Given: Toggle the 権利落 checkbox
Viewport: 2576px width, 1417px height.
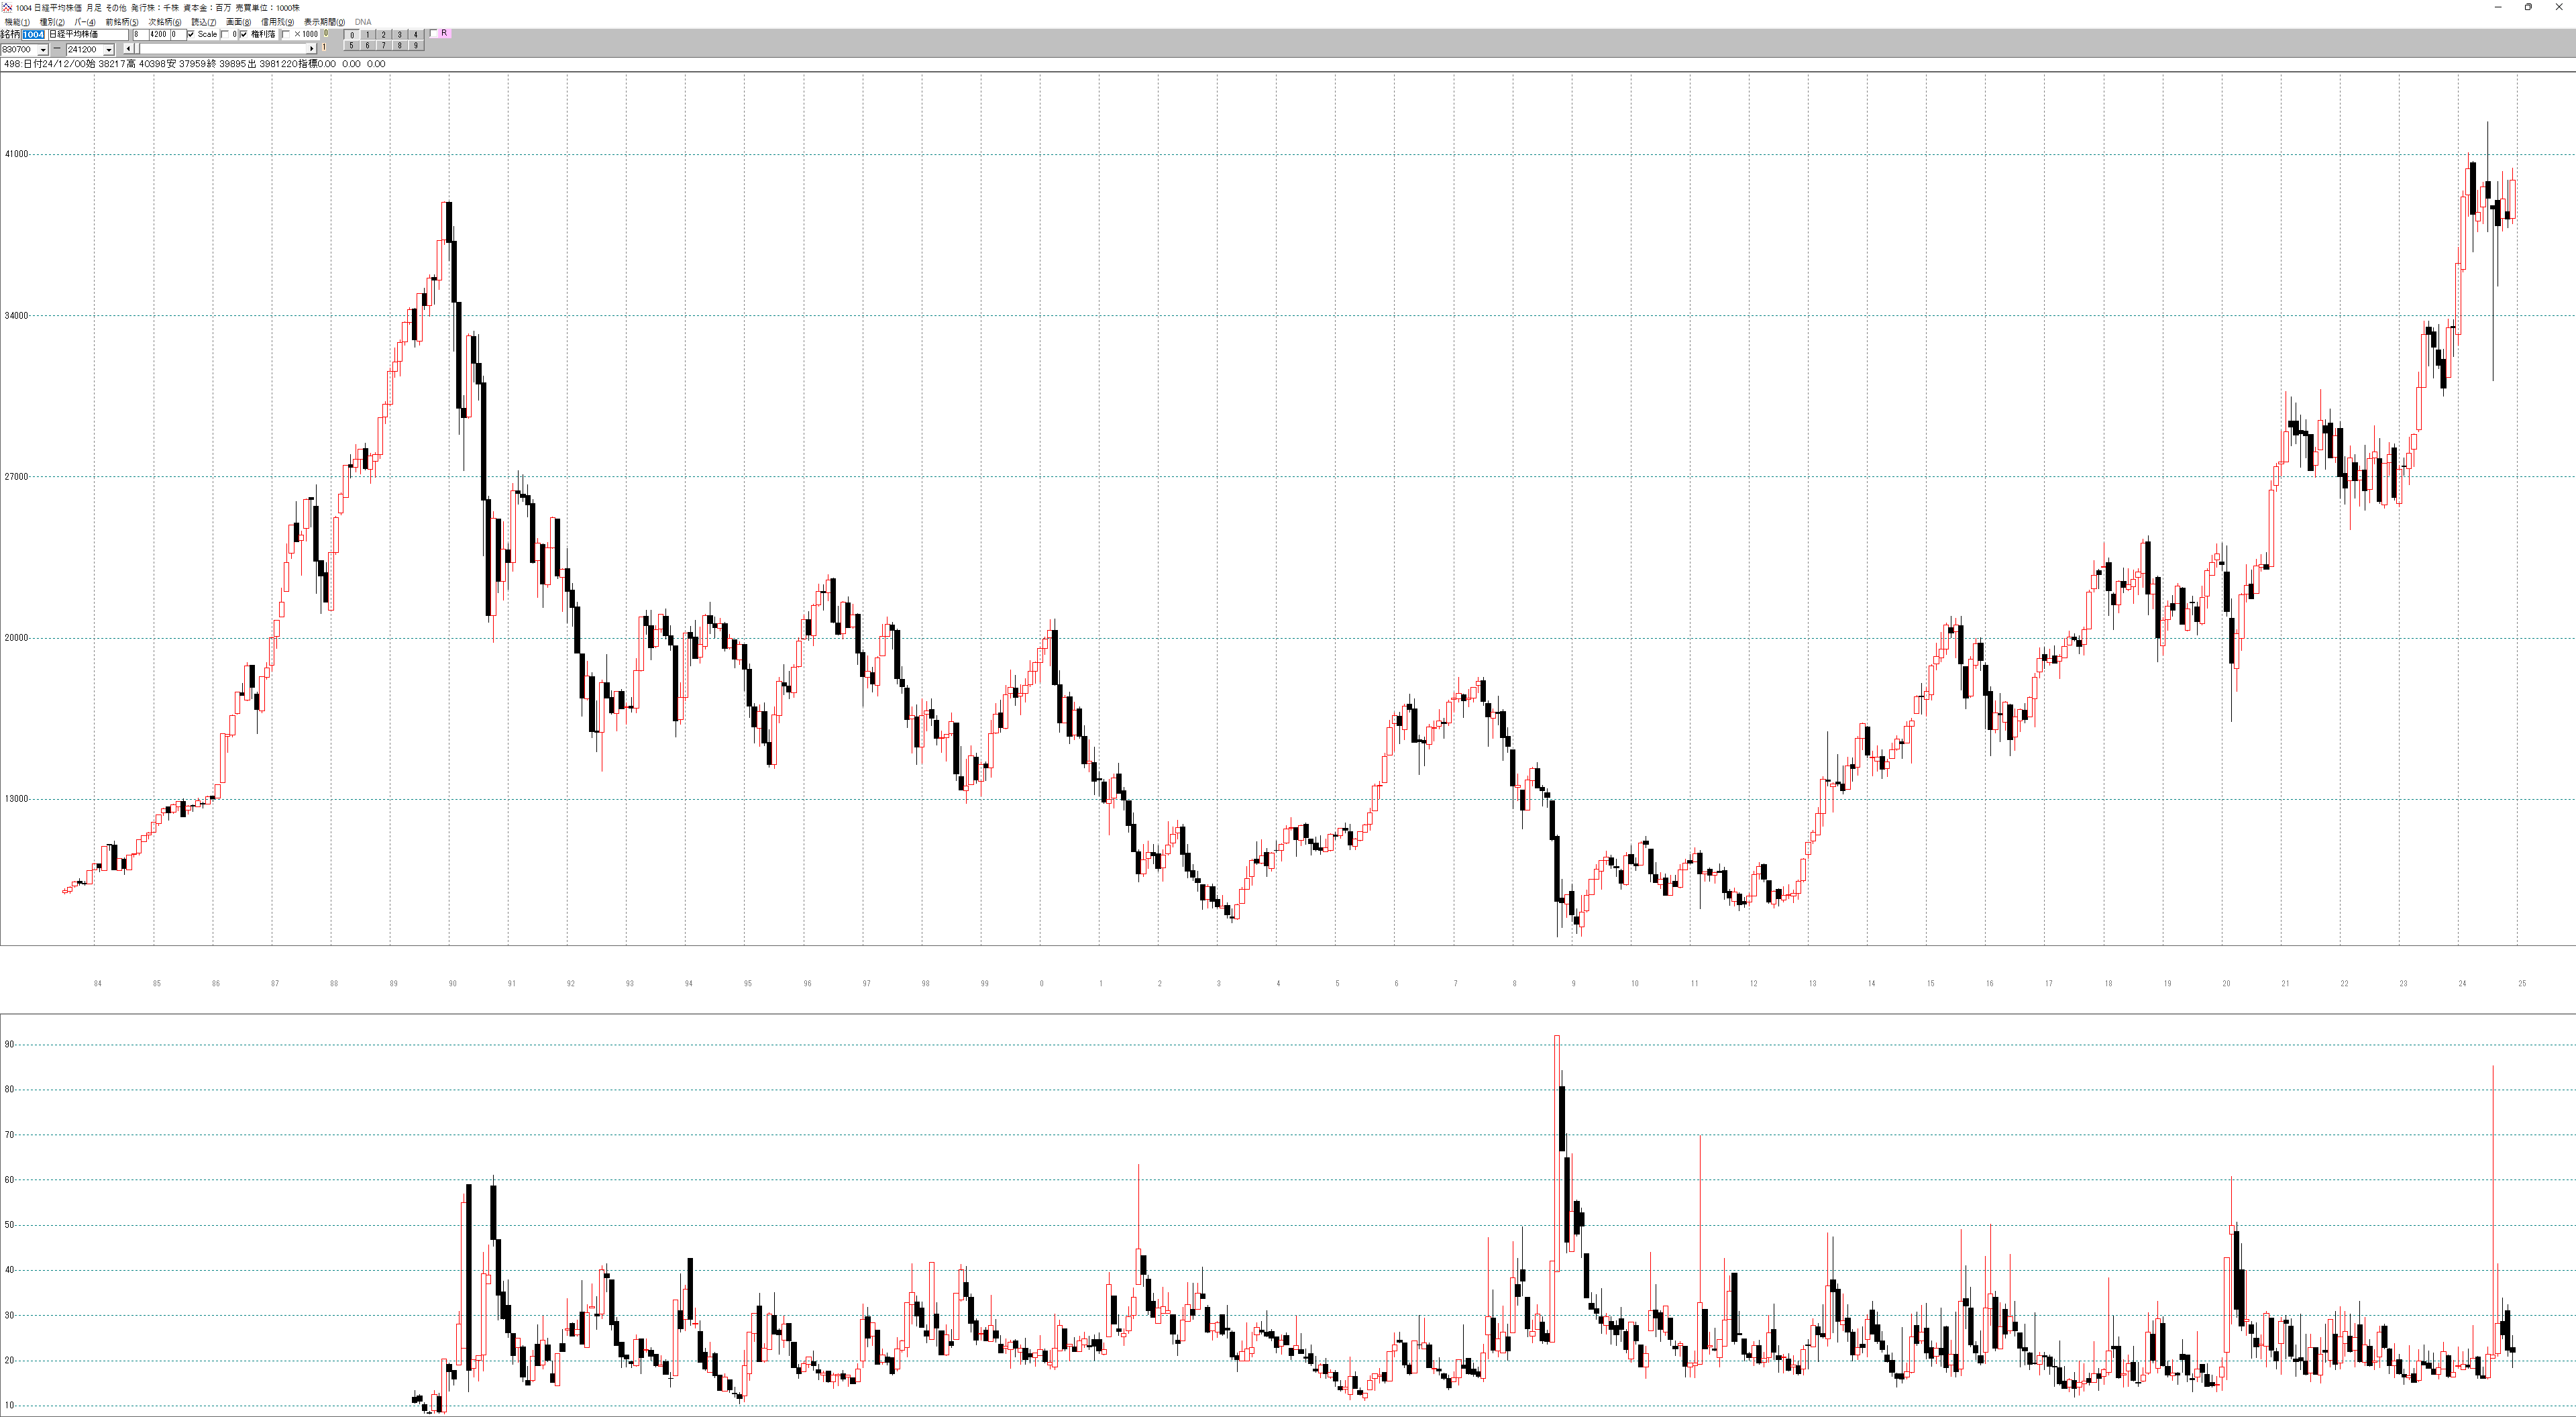Looking at the screenshot, I should 244,34.
